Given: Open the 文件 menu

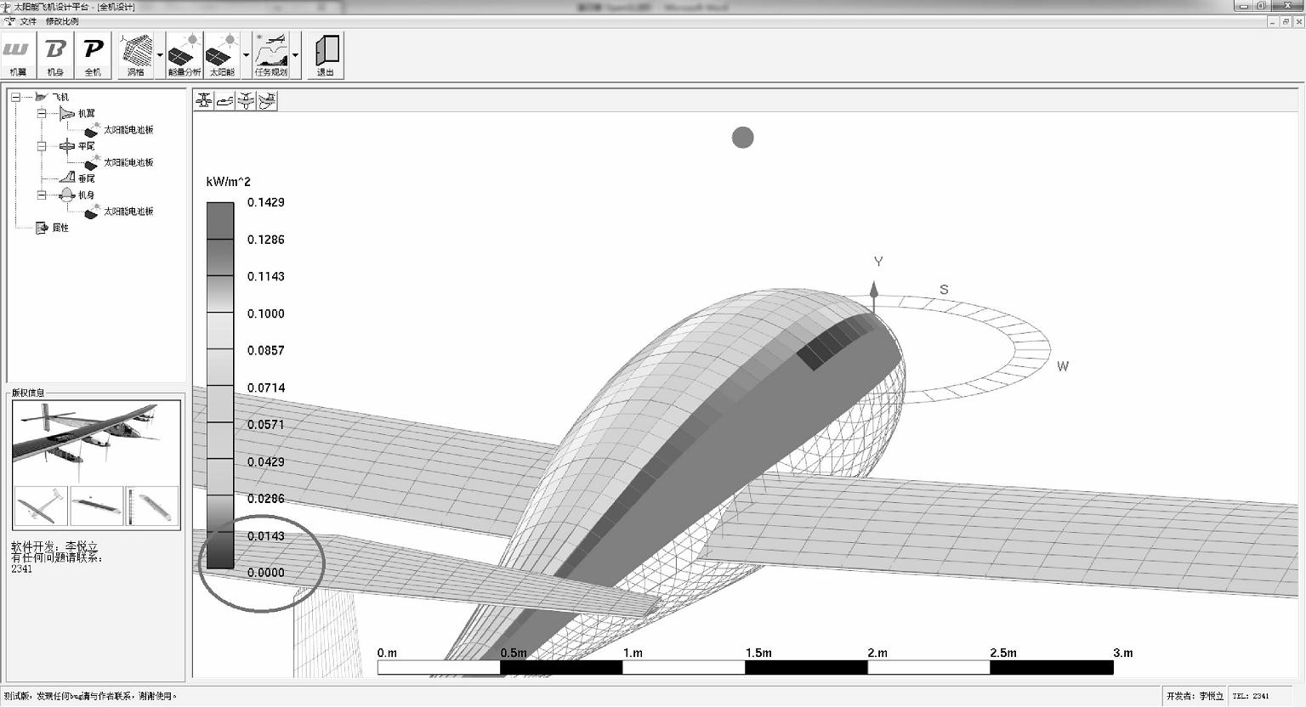Looking at the screenshot, I should (x=28, y=21).
